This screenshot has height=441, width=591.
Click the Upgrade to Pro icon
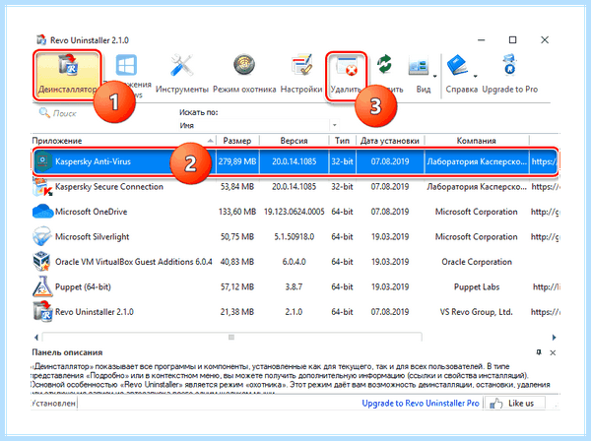tap(509, 65)
